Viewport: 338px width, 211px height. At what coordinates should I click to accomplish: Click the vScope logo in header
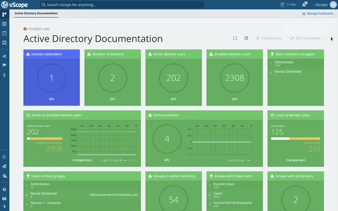point(15,5)
